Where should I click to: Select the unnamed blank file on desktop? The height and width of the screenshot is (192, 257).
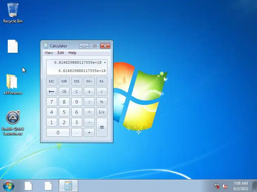pyautogui.click(x=13, y=46)
